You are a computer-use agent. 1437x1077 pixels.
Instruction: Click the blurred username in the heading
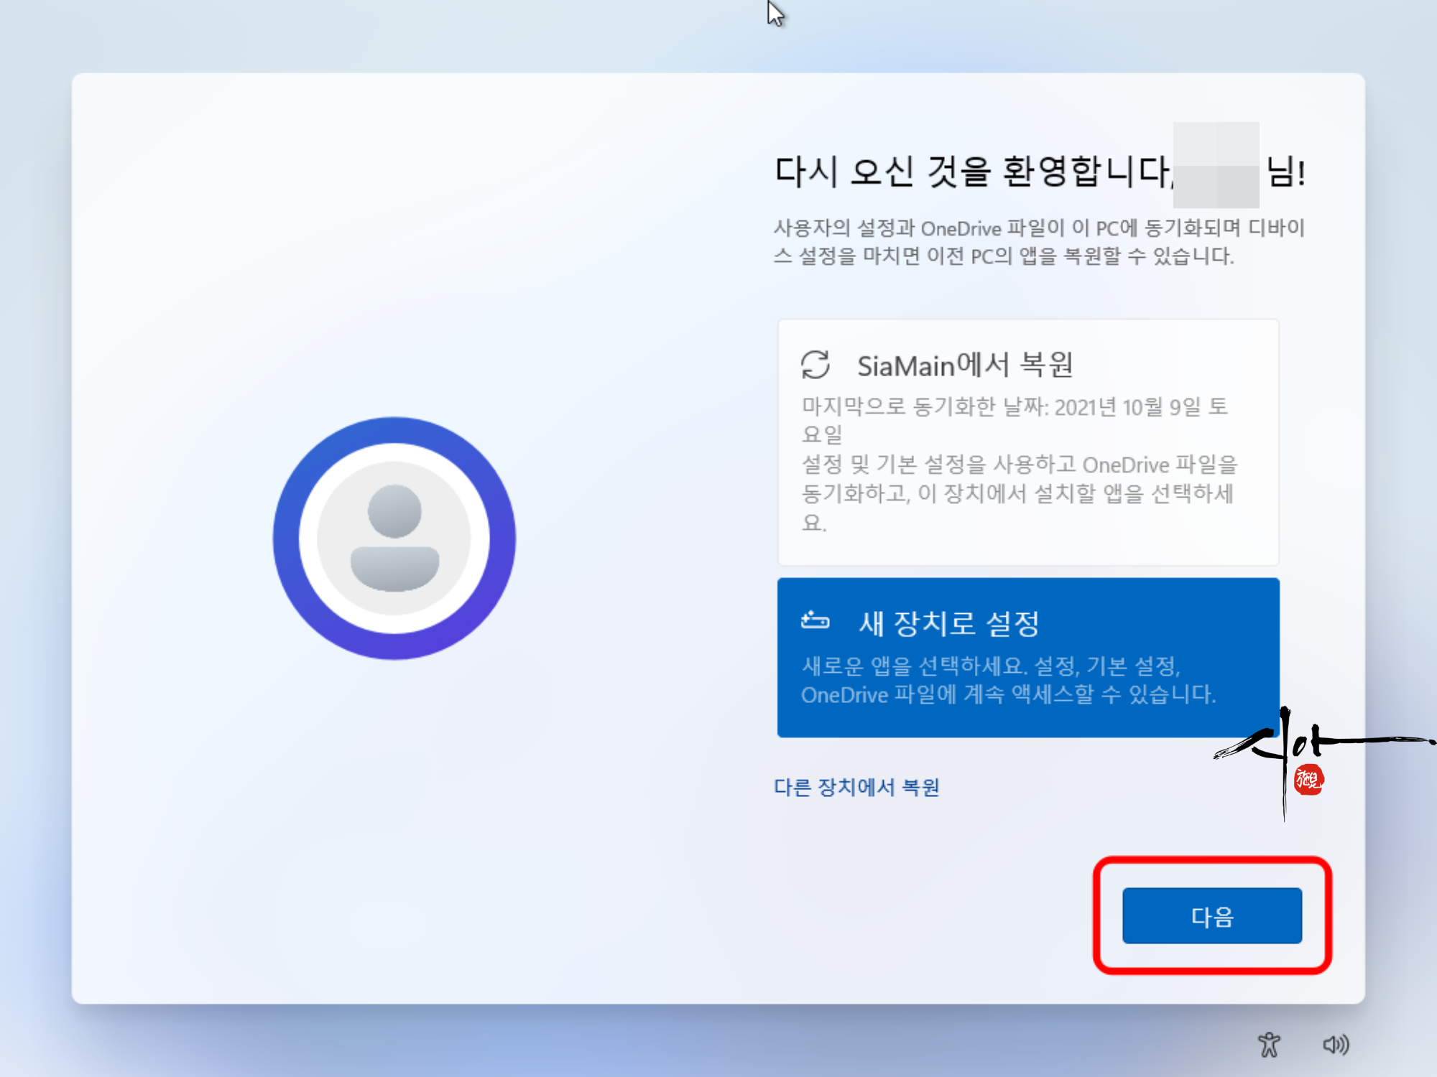click(1216, 165)
